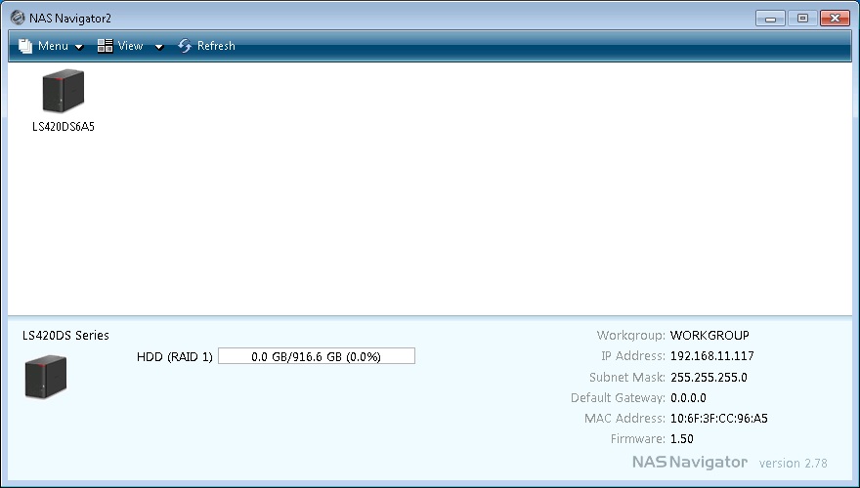860x488 pixels.
Task: Click the LinkStation image in details panel
Action: (46, 377)
